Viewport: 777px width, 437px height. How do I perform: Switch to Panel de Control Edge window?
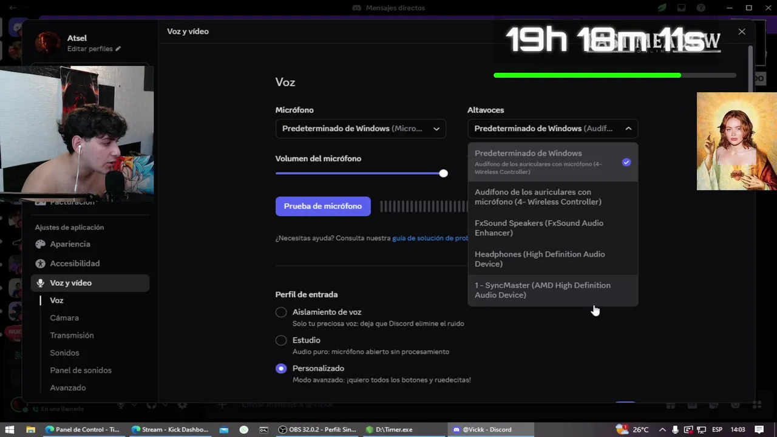pos(83,430)
